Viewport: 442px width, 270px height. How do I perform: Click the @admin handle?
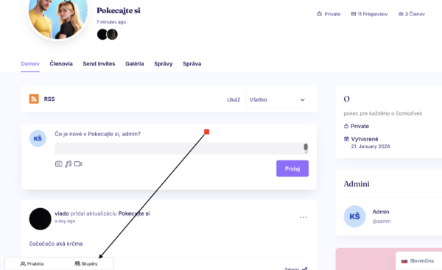pyautogui.click(x=382, y=221)
